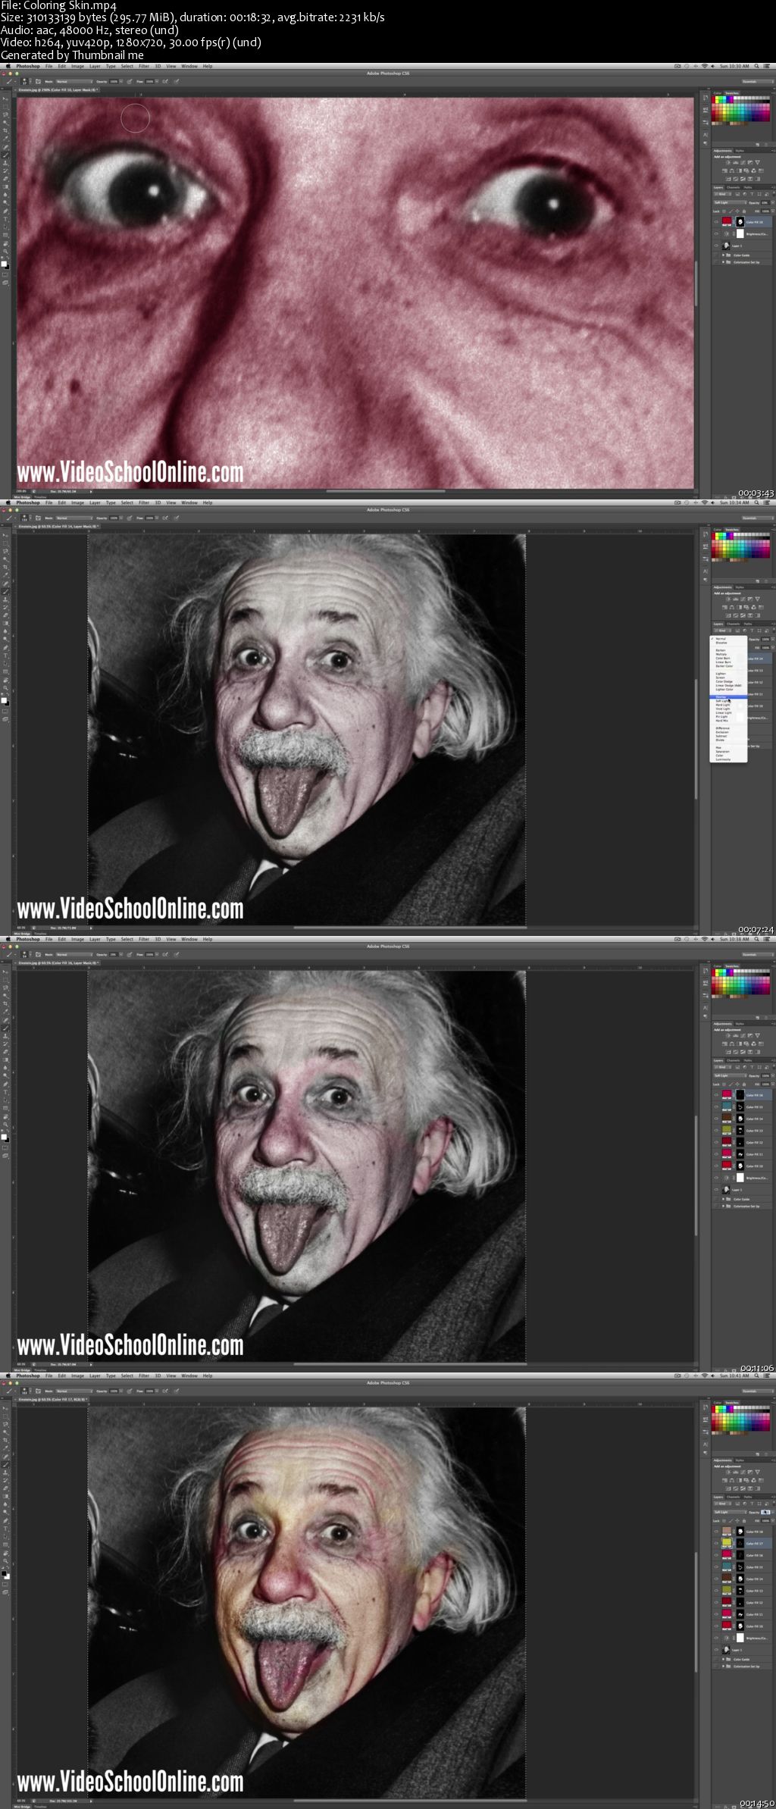Select the Color Fill 18 layer name
This screenshot has width=776, height=1809.
[x=755, y=1532]
